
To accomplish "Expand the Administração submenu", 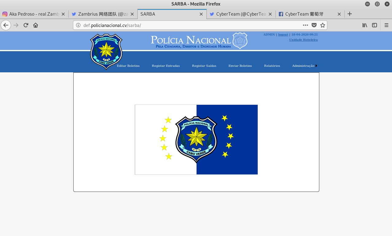I will click(x=304, y=66).
